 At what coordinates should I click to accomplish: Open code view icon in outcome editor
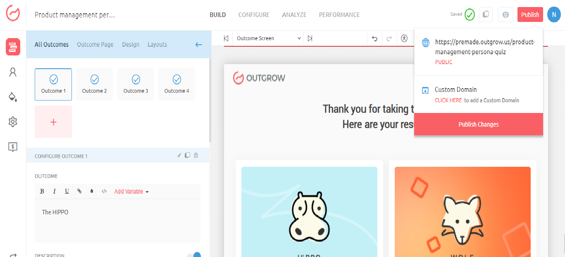coord(104,191)
